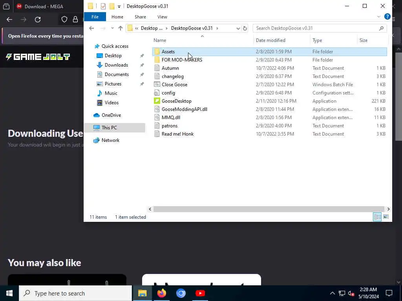
Task: Open the Home ribbon tab
Action: click(117, 17)
